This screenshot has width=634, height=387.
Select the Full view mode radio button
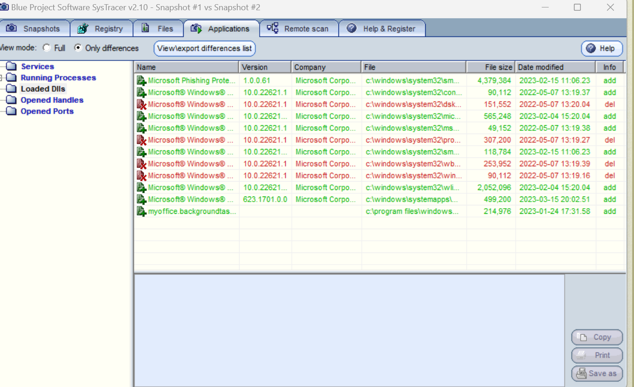point(47,48)
